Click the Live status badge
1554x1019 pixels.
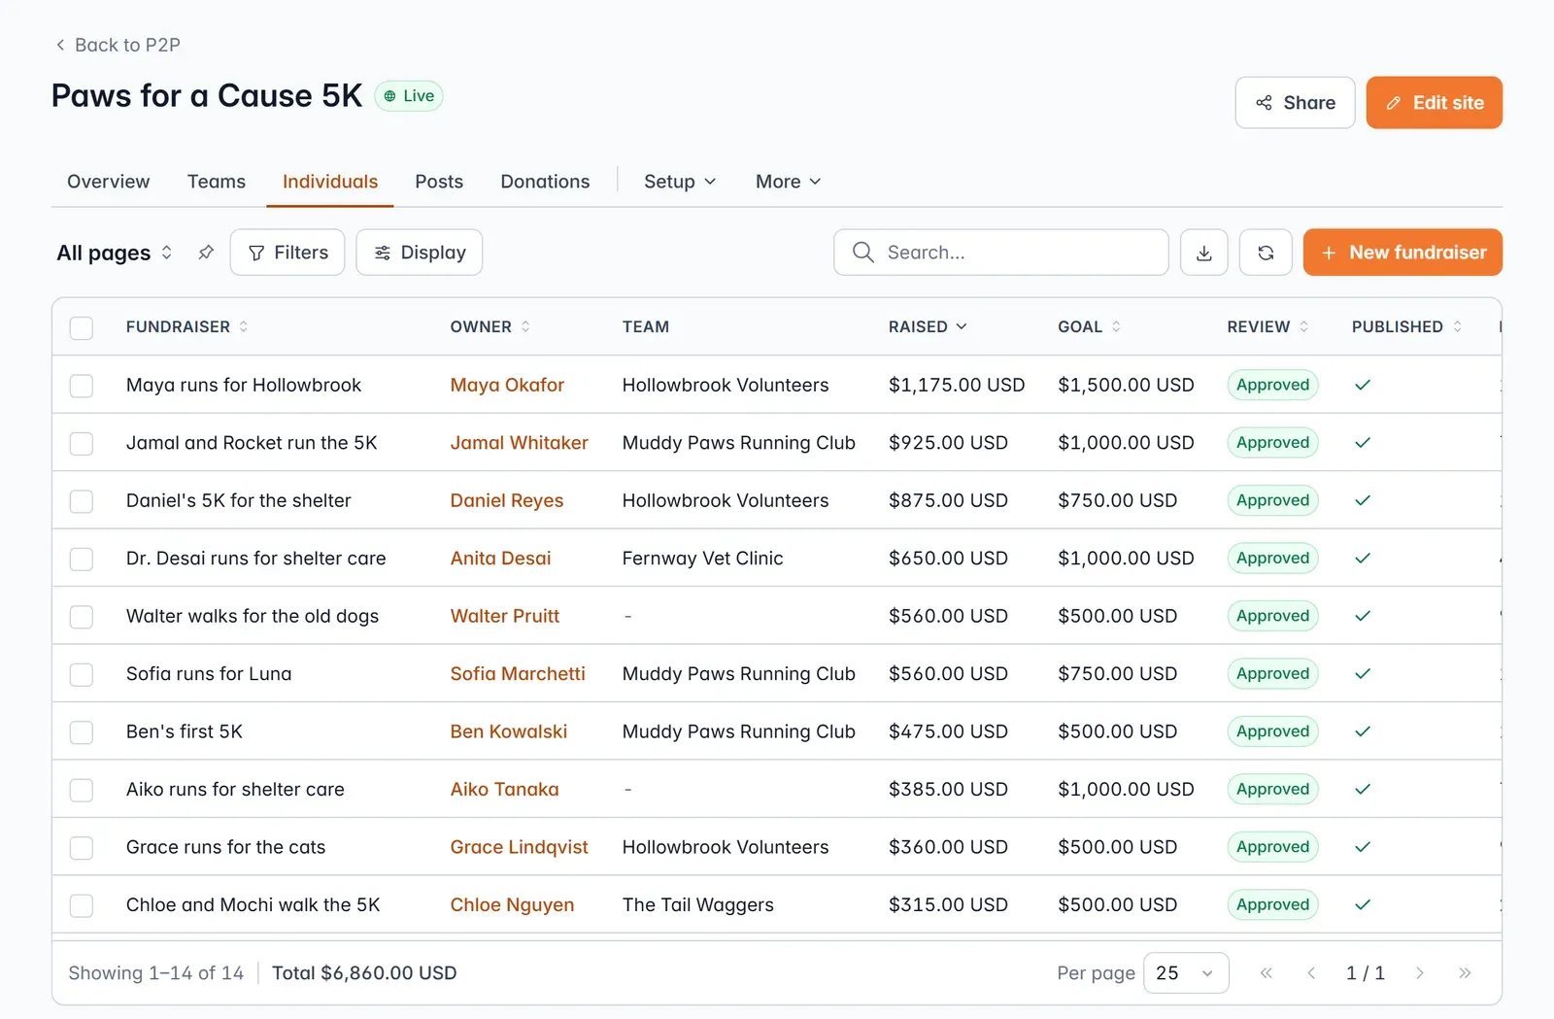pyautogui.click(x=409, y=96)
